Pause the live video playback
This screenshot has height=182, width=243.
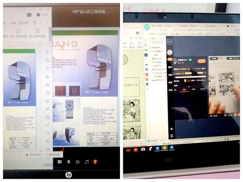(211, 116)
